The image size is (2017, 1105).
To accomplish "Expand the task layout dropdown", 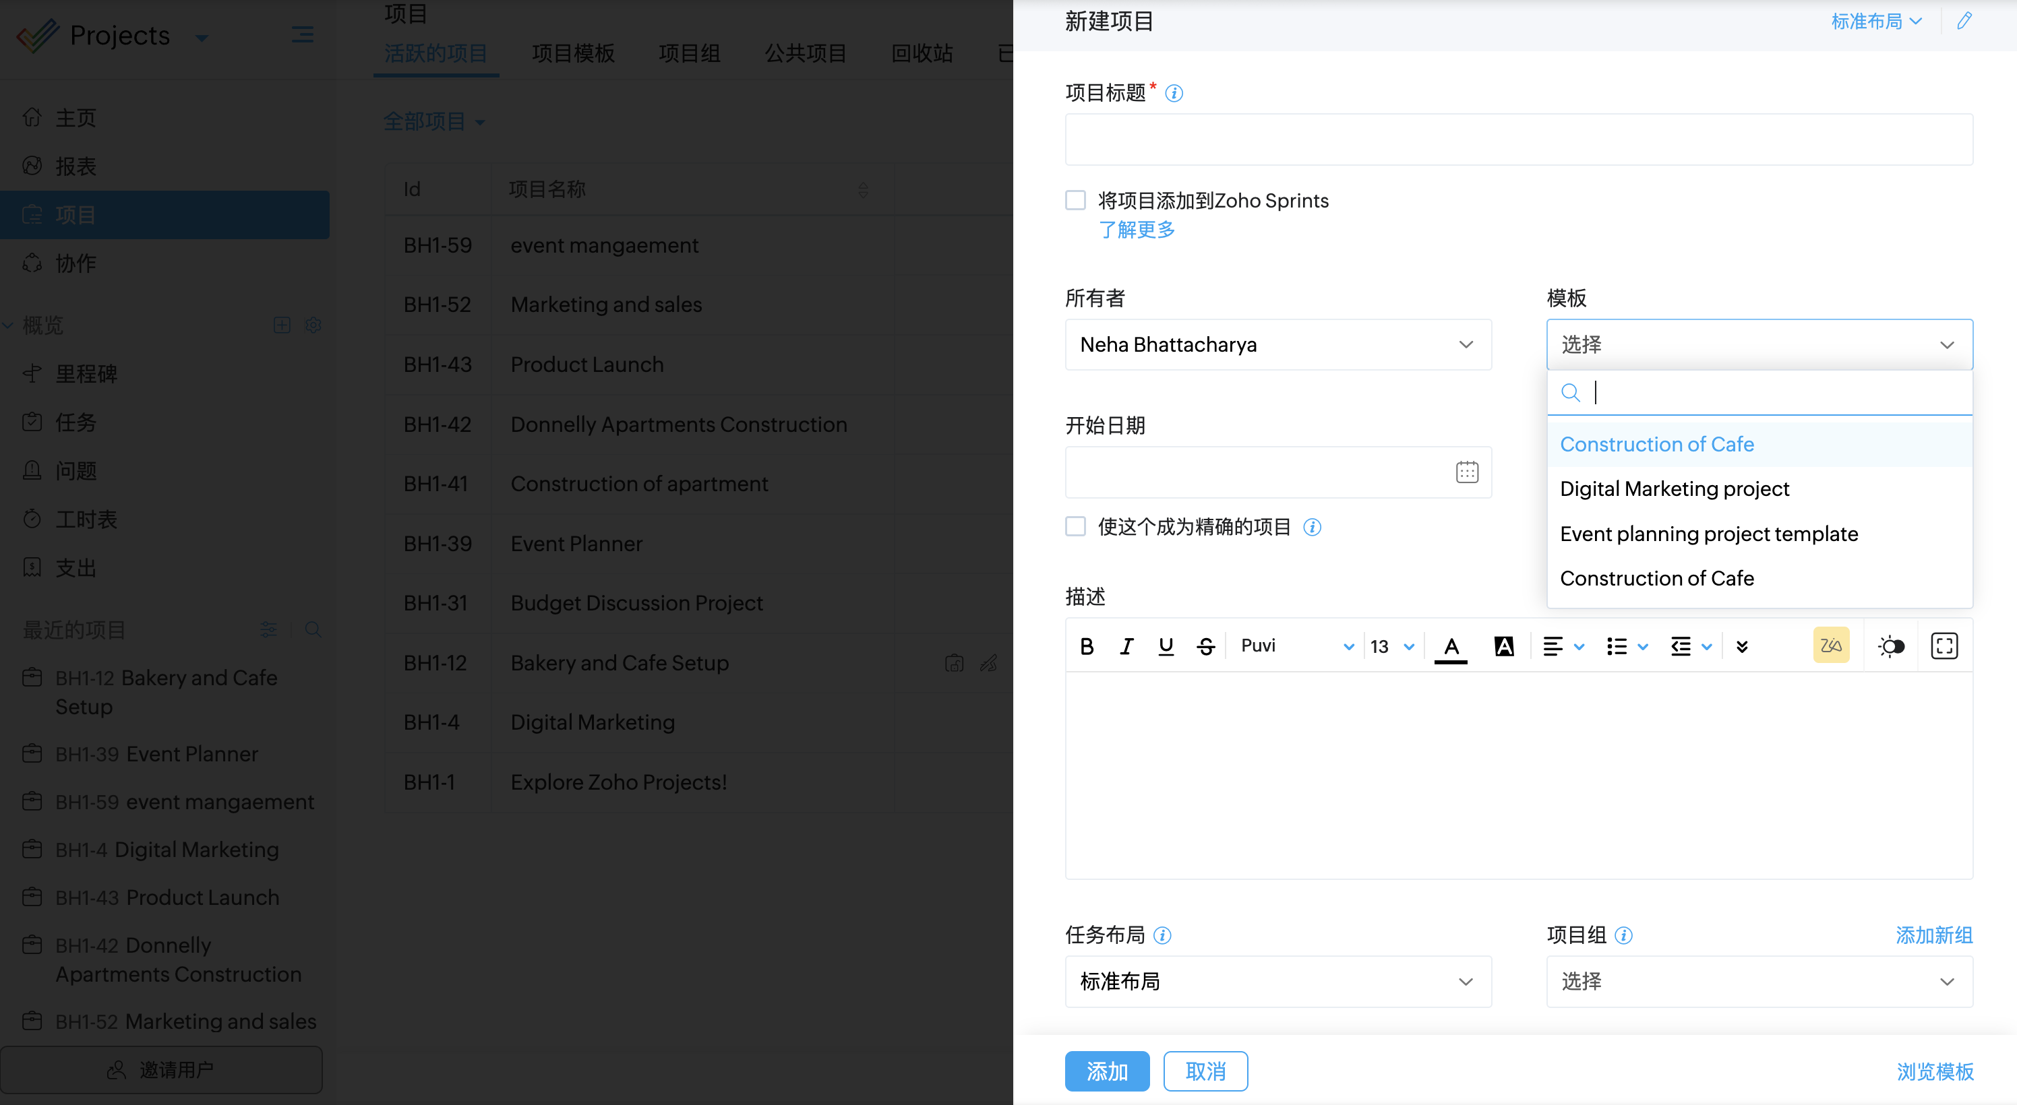I will tap(1278, 981).
